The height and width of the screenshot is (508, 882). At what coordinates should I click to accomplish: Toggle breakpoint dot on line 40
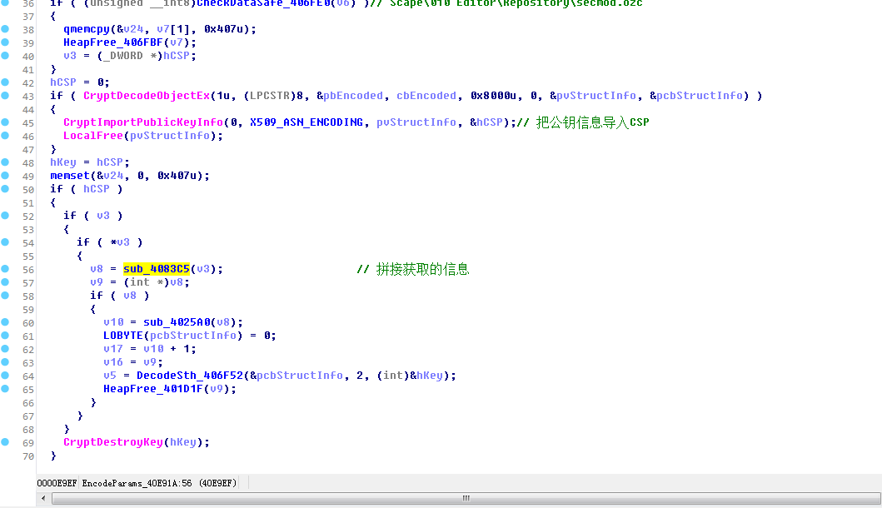click(5, 56)
